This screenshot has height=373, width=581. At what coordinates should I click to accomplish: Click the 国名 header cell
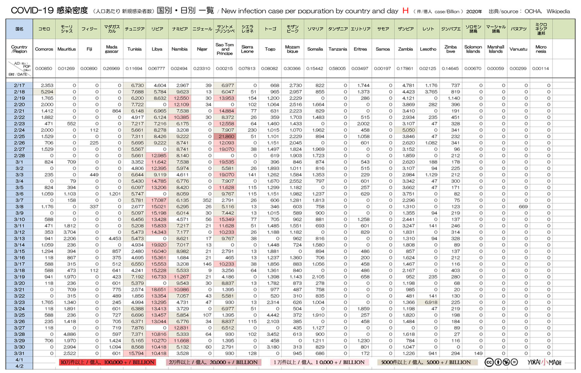(20, 29)
